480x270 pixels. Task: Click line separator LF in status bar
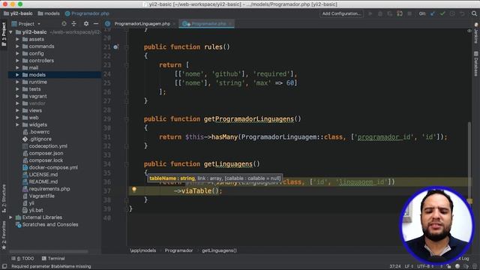click(x=409, y=266)
